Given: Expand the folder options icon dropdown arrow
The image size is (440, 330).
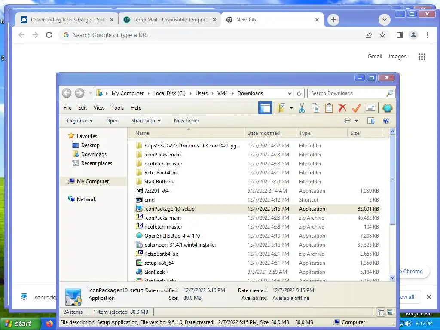Looking at the screenshot, I should [292, 108].
